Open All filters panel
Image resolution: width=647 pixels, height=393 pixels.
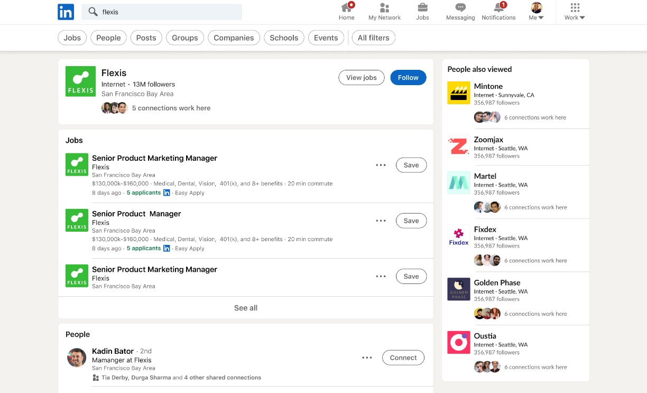(373, 38)
